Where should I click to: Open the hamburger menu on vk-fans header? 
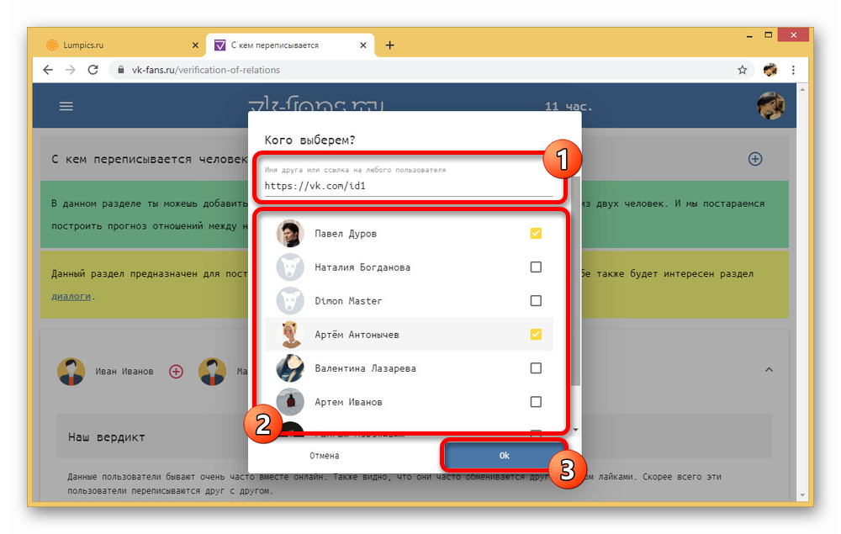[66, 106]
